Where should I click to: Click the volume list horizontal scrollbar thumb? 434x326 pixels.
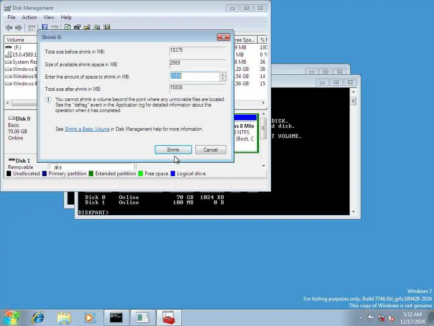[24, 103]
